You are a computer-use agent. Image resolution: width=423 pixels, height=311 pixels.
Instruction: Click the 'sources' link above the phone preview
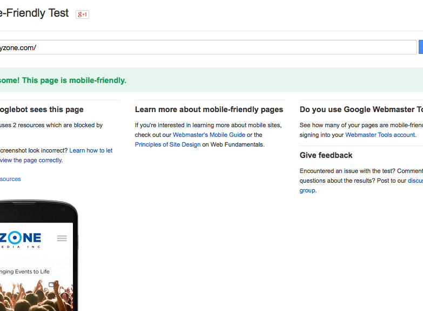click(10, 179)
